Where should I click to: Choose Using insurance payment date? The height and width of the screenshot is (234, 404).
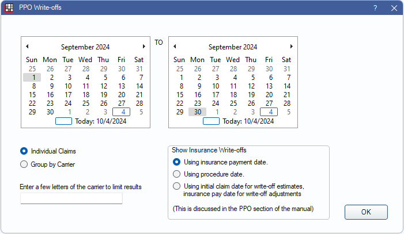point(177,162)
